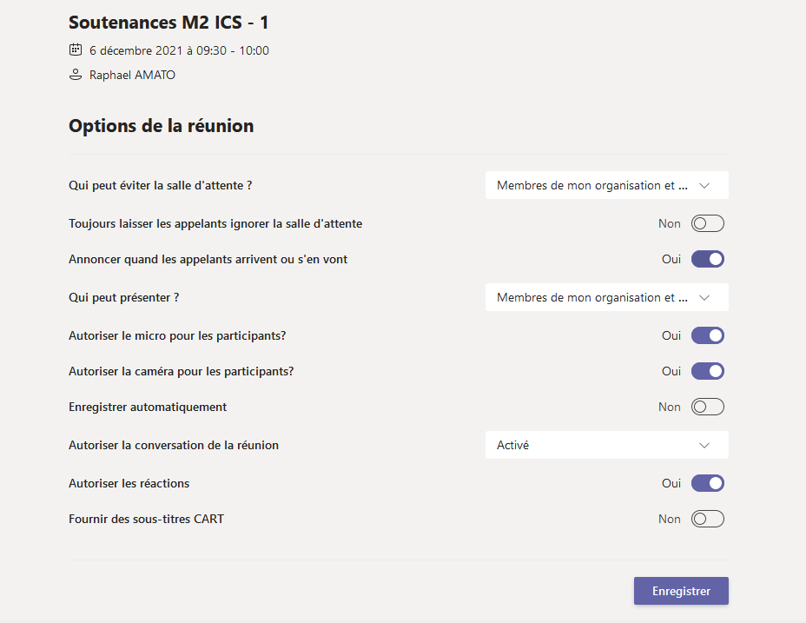Turn off Autoriser le micro pour les participants
The width and height of the screenshot is (806, 623).
[x=707, y=335]
